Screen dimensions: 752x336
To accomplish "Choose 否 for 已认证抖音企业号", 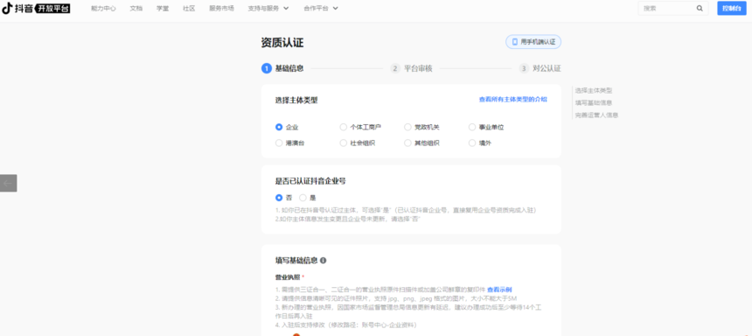I will (279, 197).
